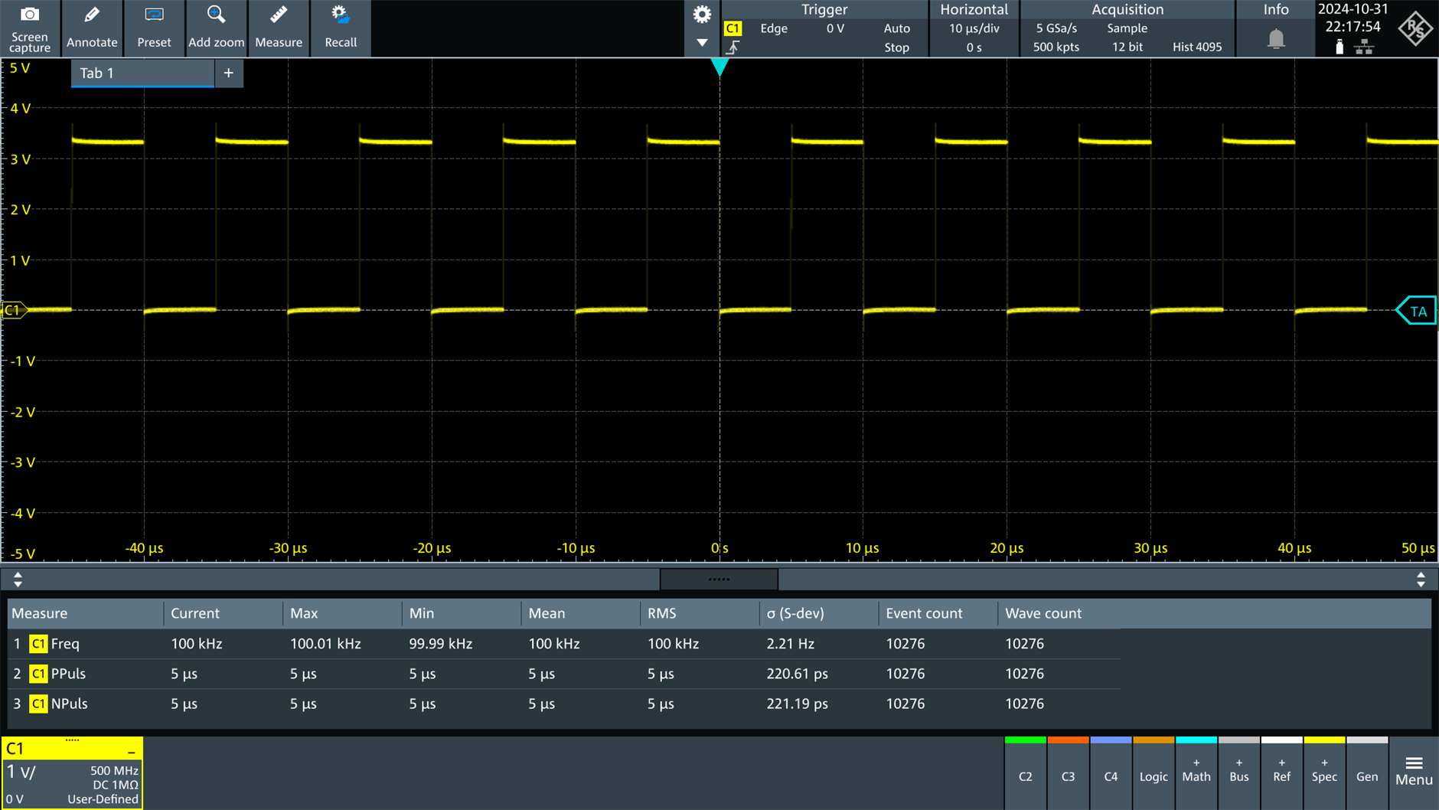Click the Stop acquisition state label

tap(897, 47)
